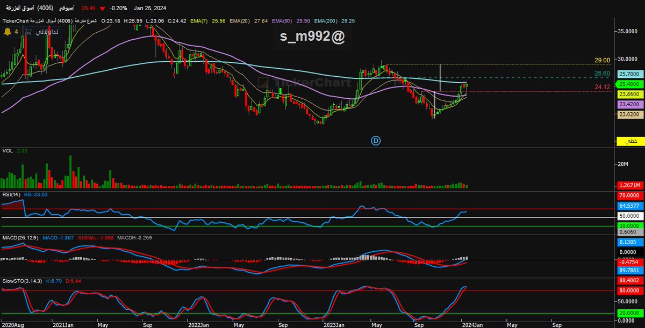The width and height of the screenshot is (645, 328).
Task: Select the 29.00 resistance line label
Action: (602, 60)
